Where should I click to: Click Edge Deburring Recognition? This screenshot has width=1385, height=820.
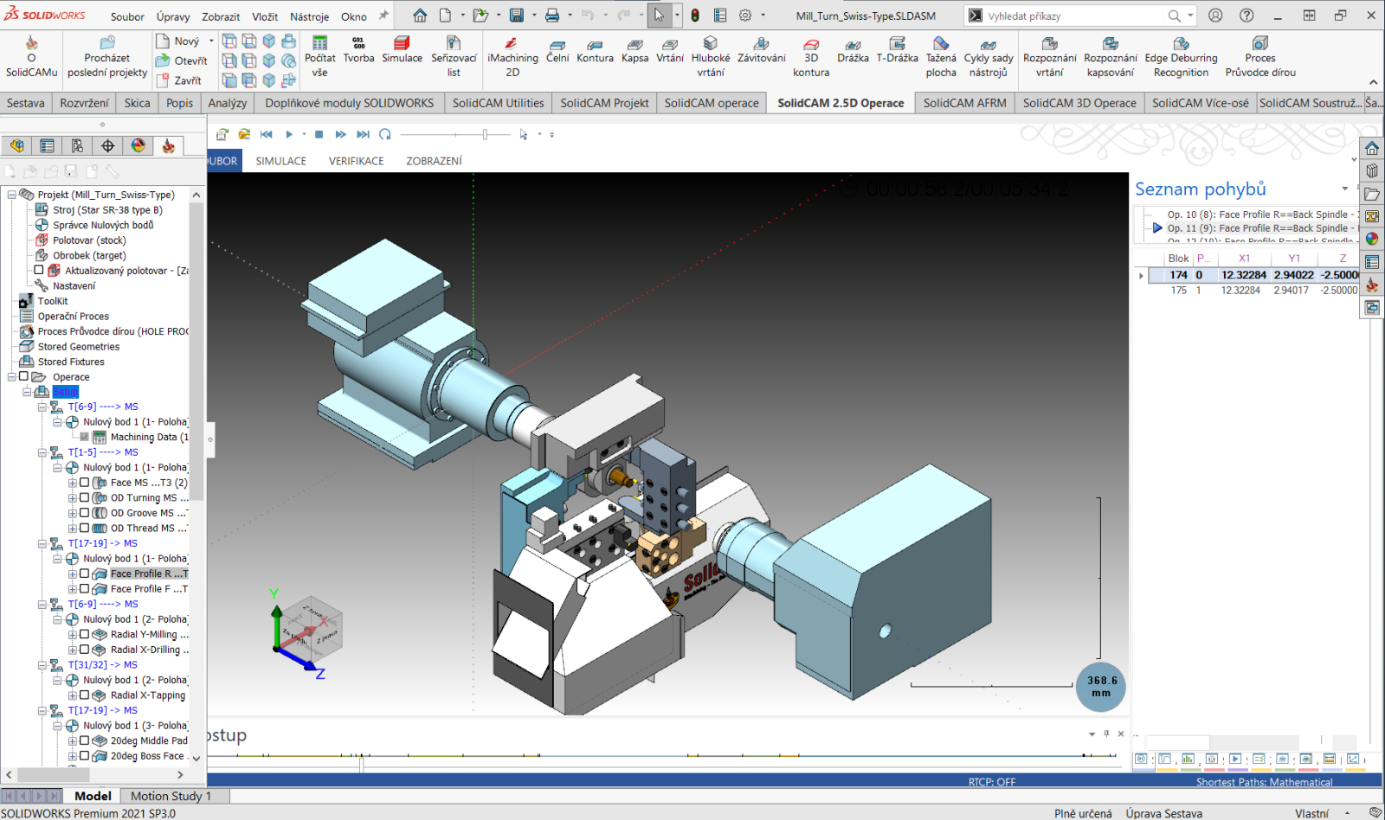coord(1181,57)
